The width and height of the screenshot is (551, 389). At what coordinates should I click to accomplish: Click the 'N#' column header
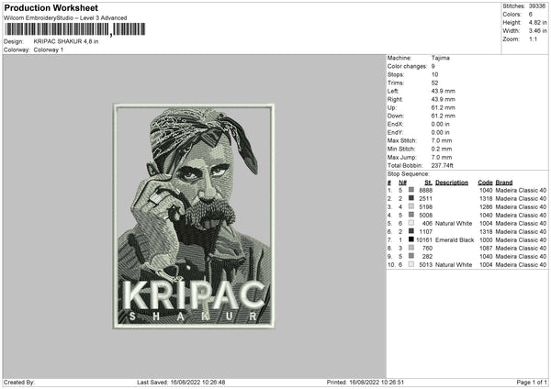(402, 183)
